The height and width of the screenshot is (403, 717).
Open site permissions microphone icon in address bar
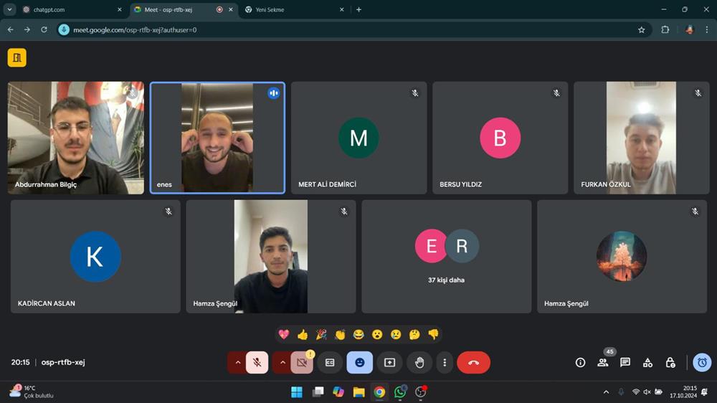coord(64,29)
